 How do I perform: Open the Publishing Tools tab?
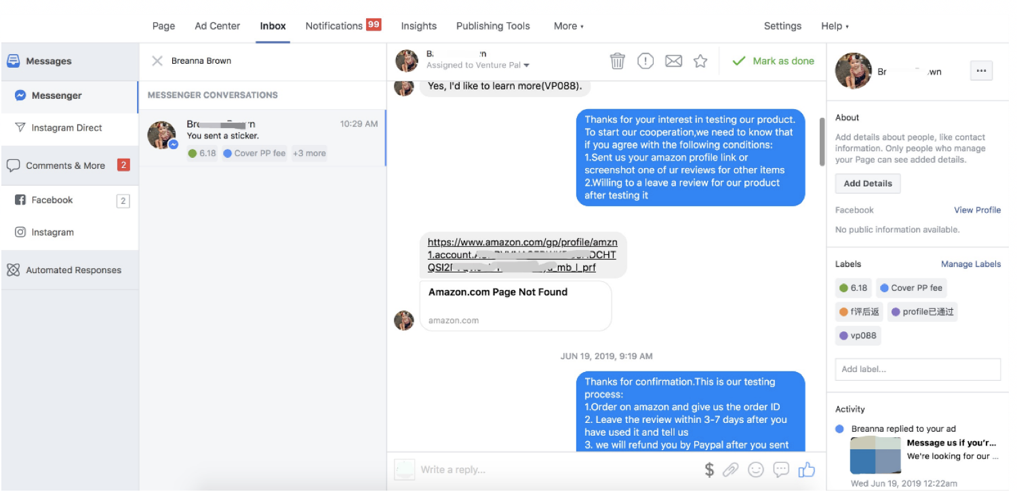click(493, 26)
